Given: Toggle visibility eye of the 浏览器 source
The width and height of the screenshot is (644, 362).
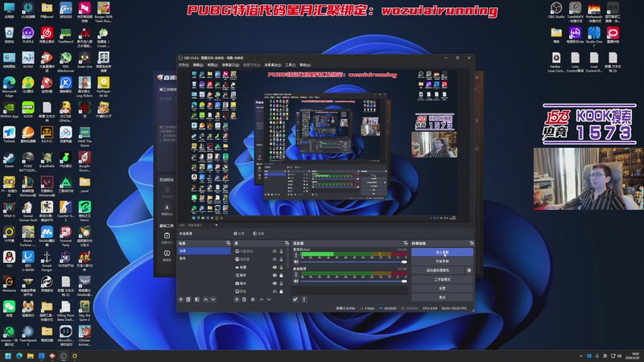Looking at the screenshot, I should [275, 259].
